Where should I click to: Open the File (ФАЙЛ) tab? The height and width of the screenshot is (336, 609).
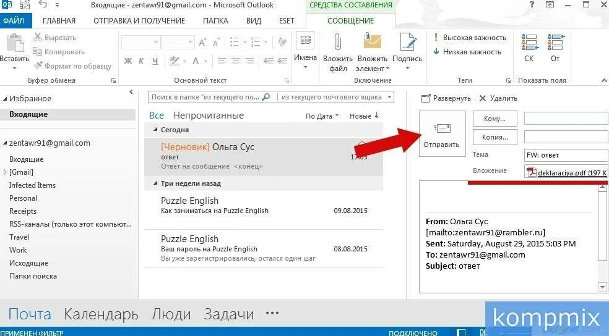(15, 20)
